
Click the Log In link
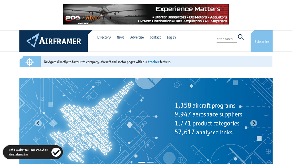(x=171, y=38)
